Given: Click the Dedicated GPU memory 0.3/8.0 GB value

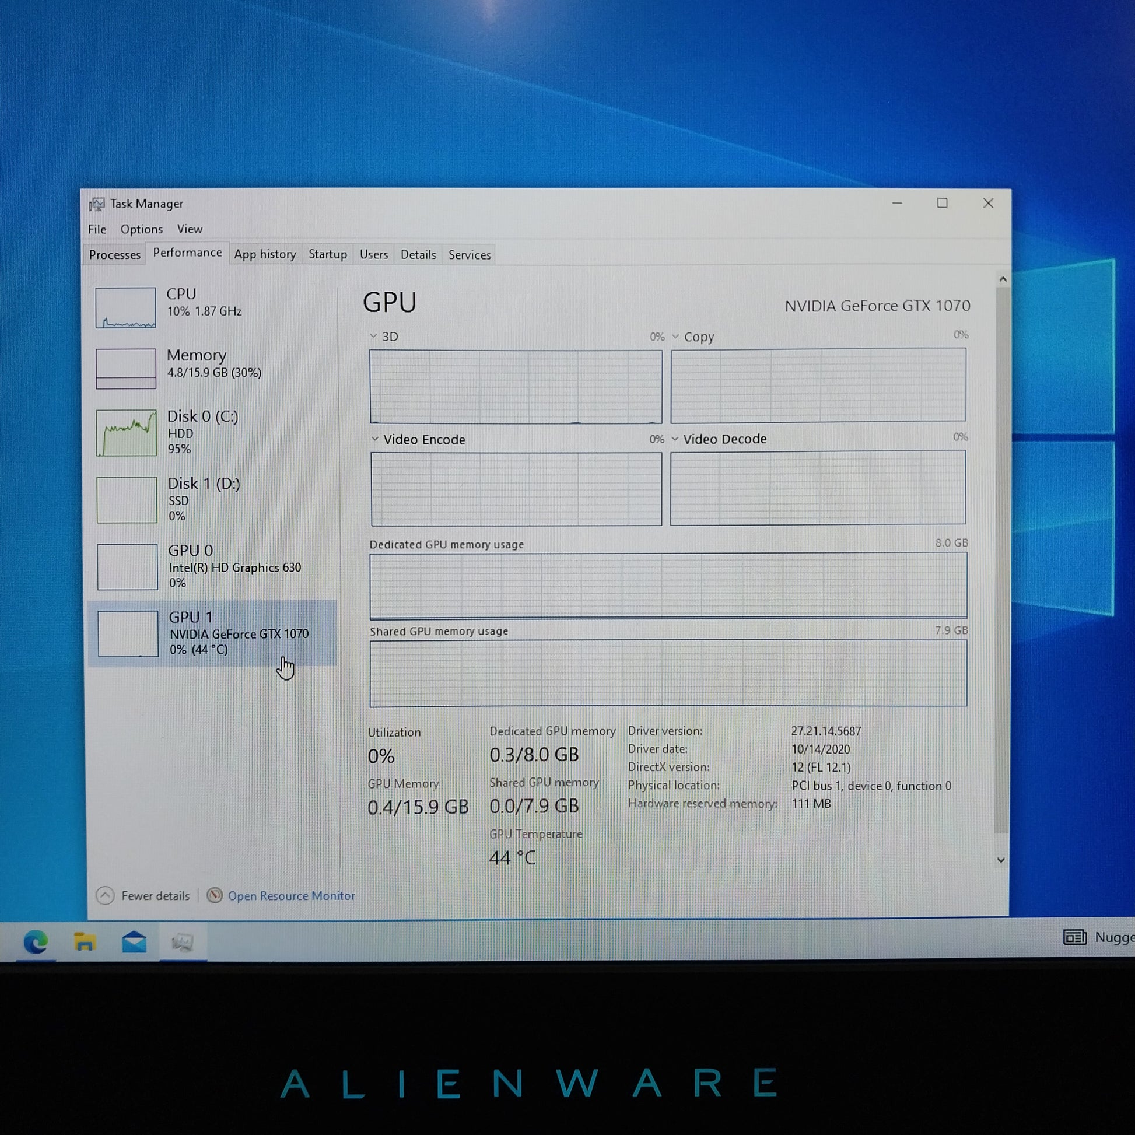Looking at the screenshot, I should tap(534, 755).
